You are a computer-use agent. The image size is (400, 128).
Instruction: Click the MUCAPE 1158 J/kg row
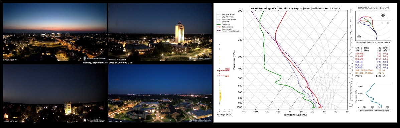pyautogui.click(x=372, y=59)
